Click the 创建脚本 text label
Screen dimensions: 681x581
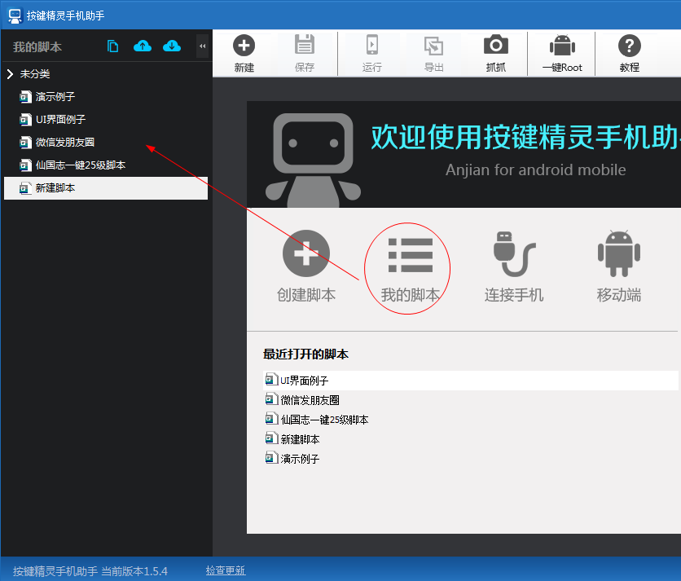pos(306,295)
